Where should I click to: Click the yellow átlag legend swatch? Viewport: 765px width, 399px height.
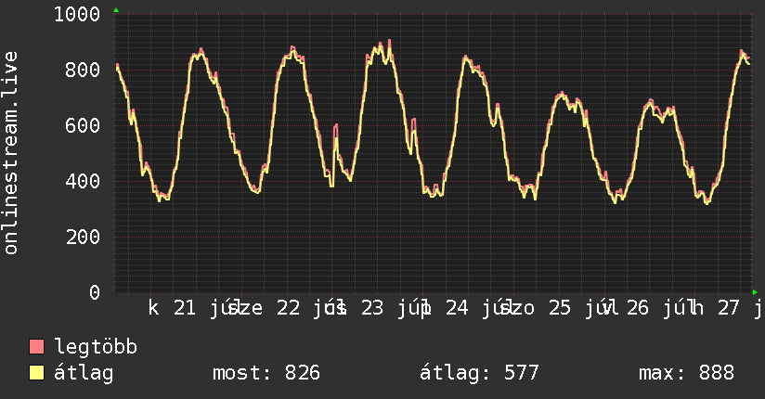coord(36,373)
